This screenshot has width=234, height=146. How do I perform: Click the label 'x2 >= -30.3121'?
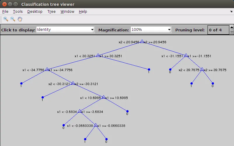tap(87, 84)
